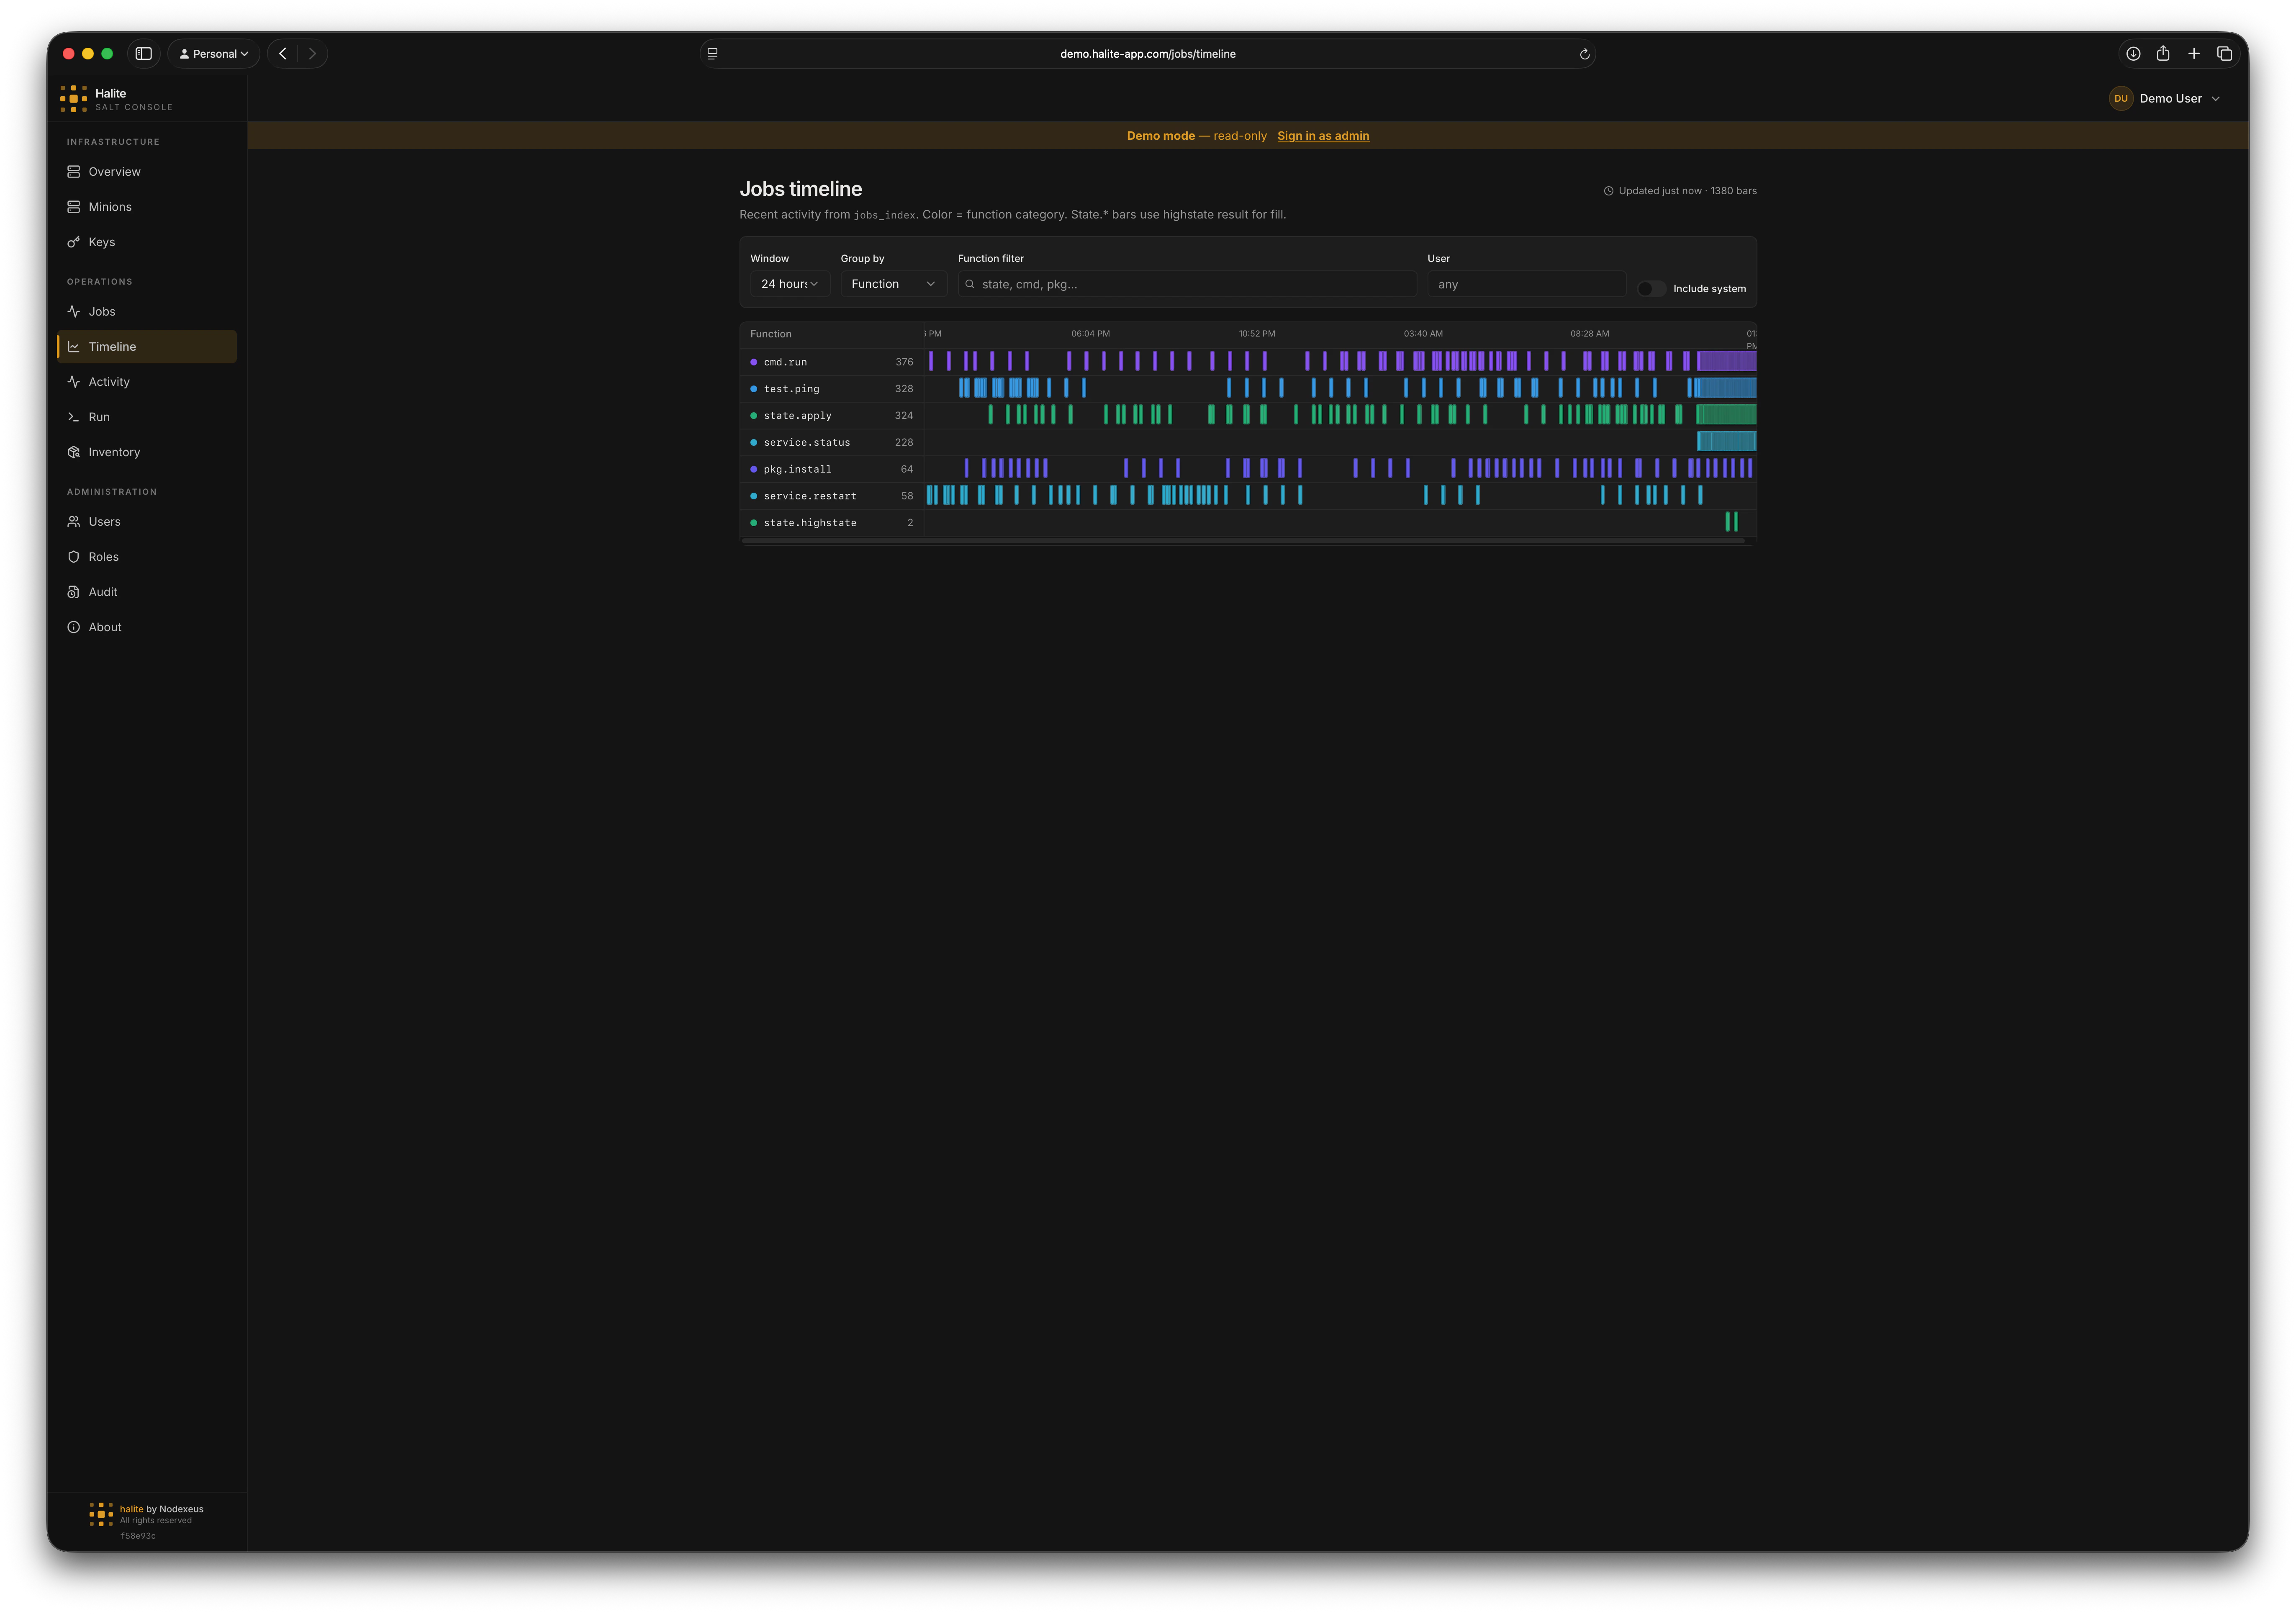
Task: Click the state.apply row label
Action: [798, 416]
